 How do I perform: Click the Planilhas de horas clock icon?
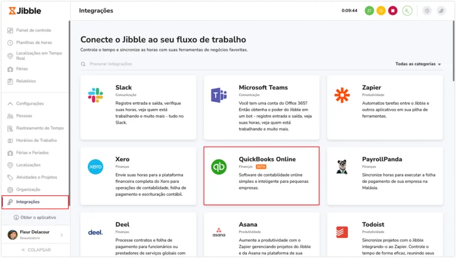(x=10, y=43)
